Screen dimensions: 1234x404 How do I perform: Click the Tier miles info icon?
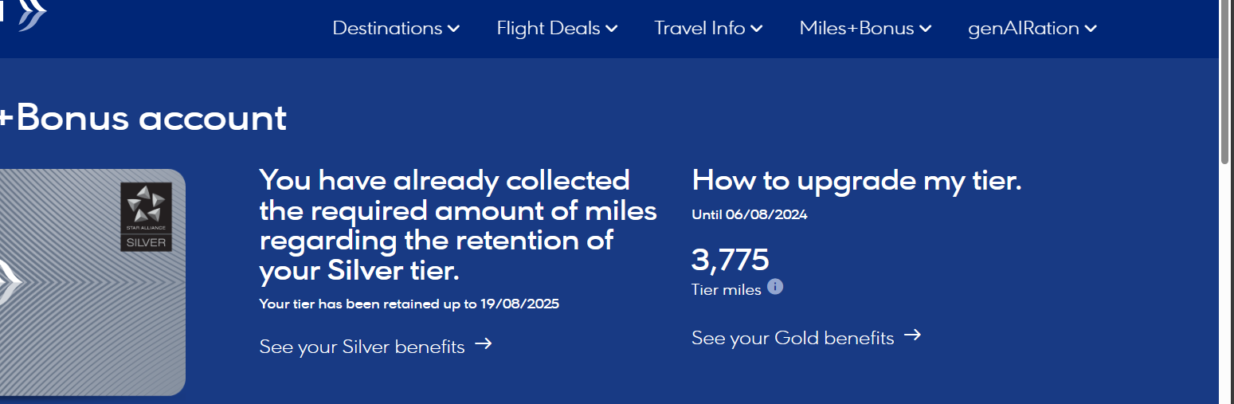point(775,287)
